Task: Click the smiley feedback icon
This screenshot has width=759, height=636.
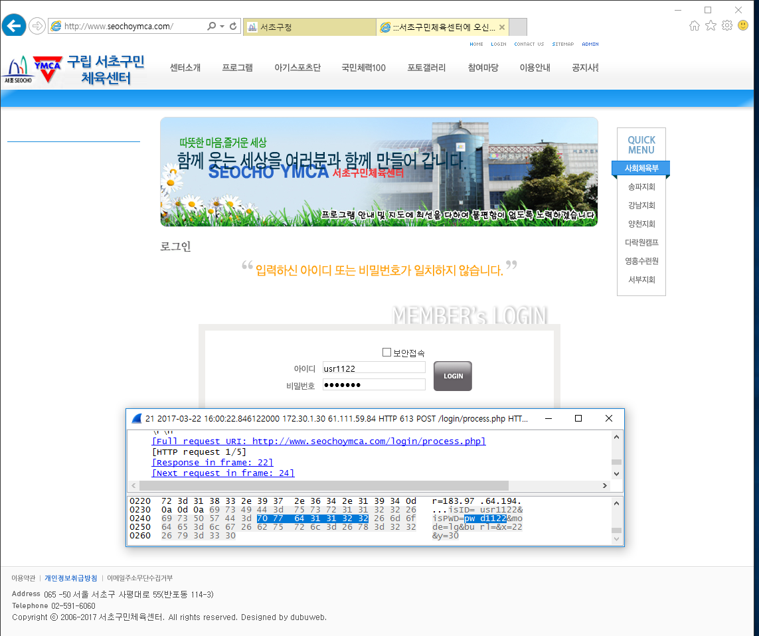Action: 743,26
